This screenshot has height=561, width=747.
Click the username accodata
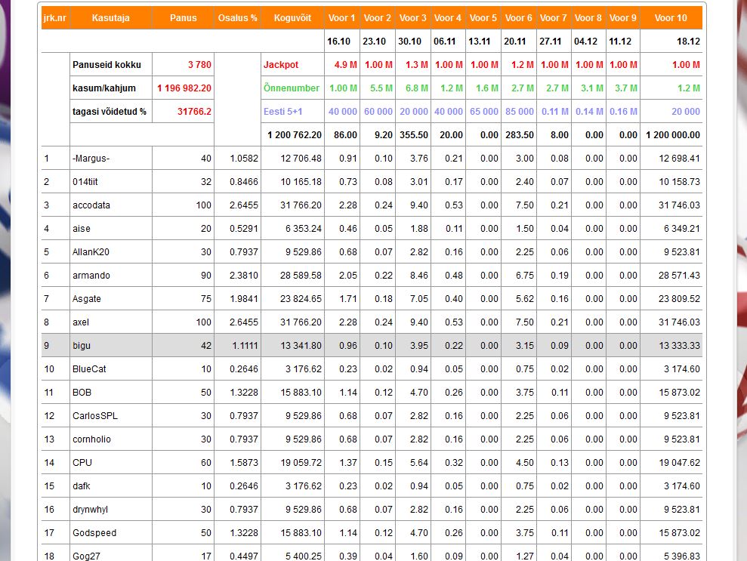pyautogui.click(x=91, y=205)
